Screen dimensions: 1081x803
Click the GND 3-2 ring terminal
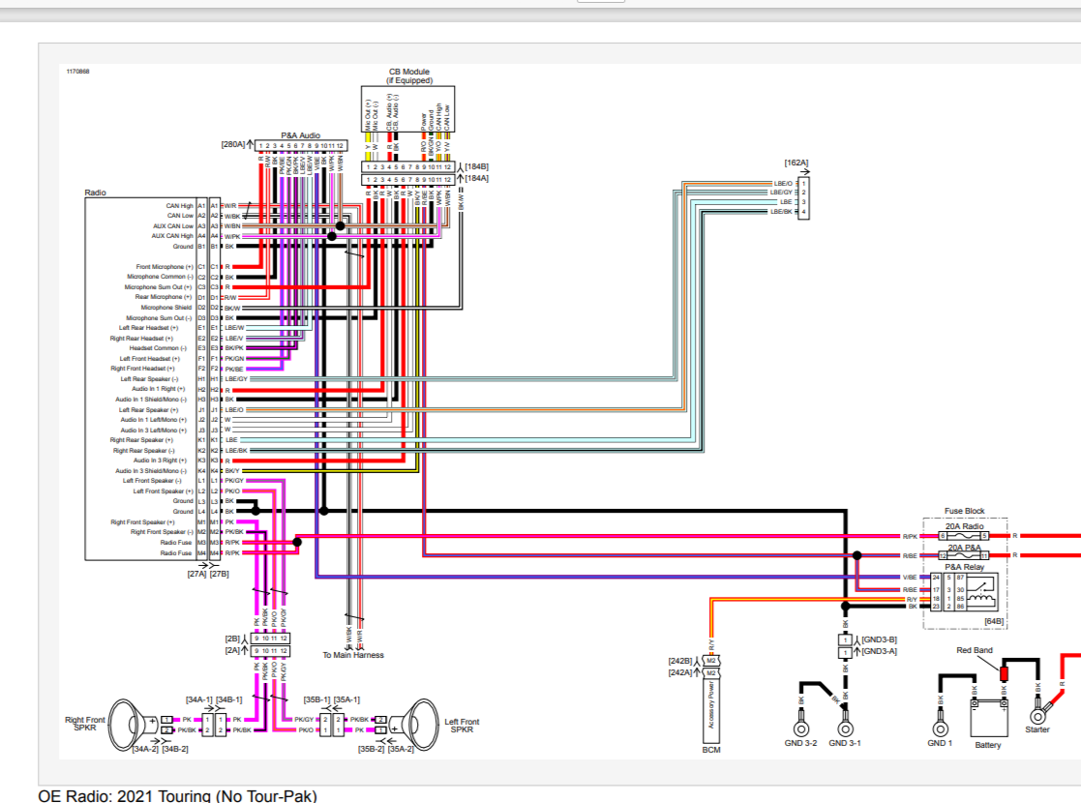800,729
